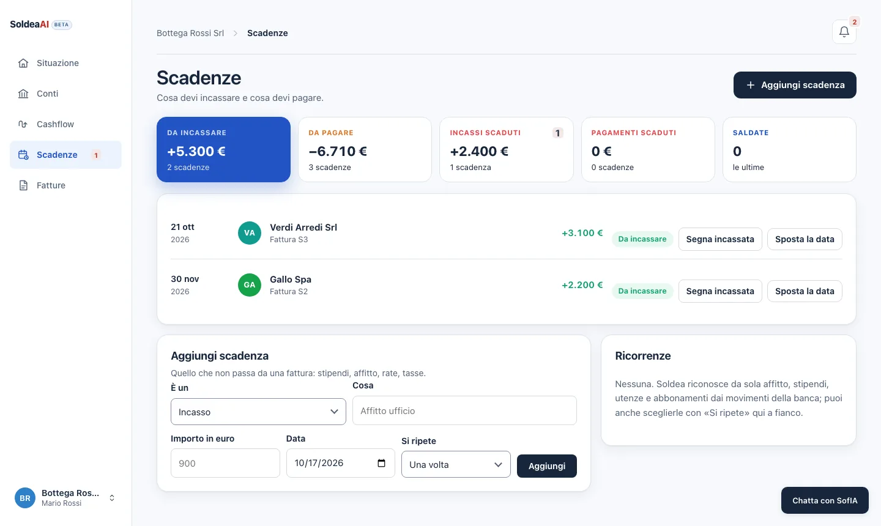Select the Da incassare summary card

point(223,149)
